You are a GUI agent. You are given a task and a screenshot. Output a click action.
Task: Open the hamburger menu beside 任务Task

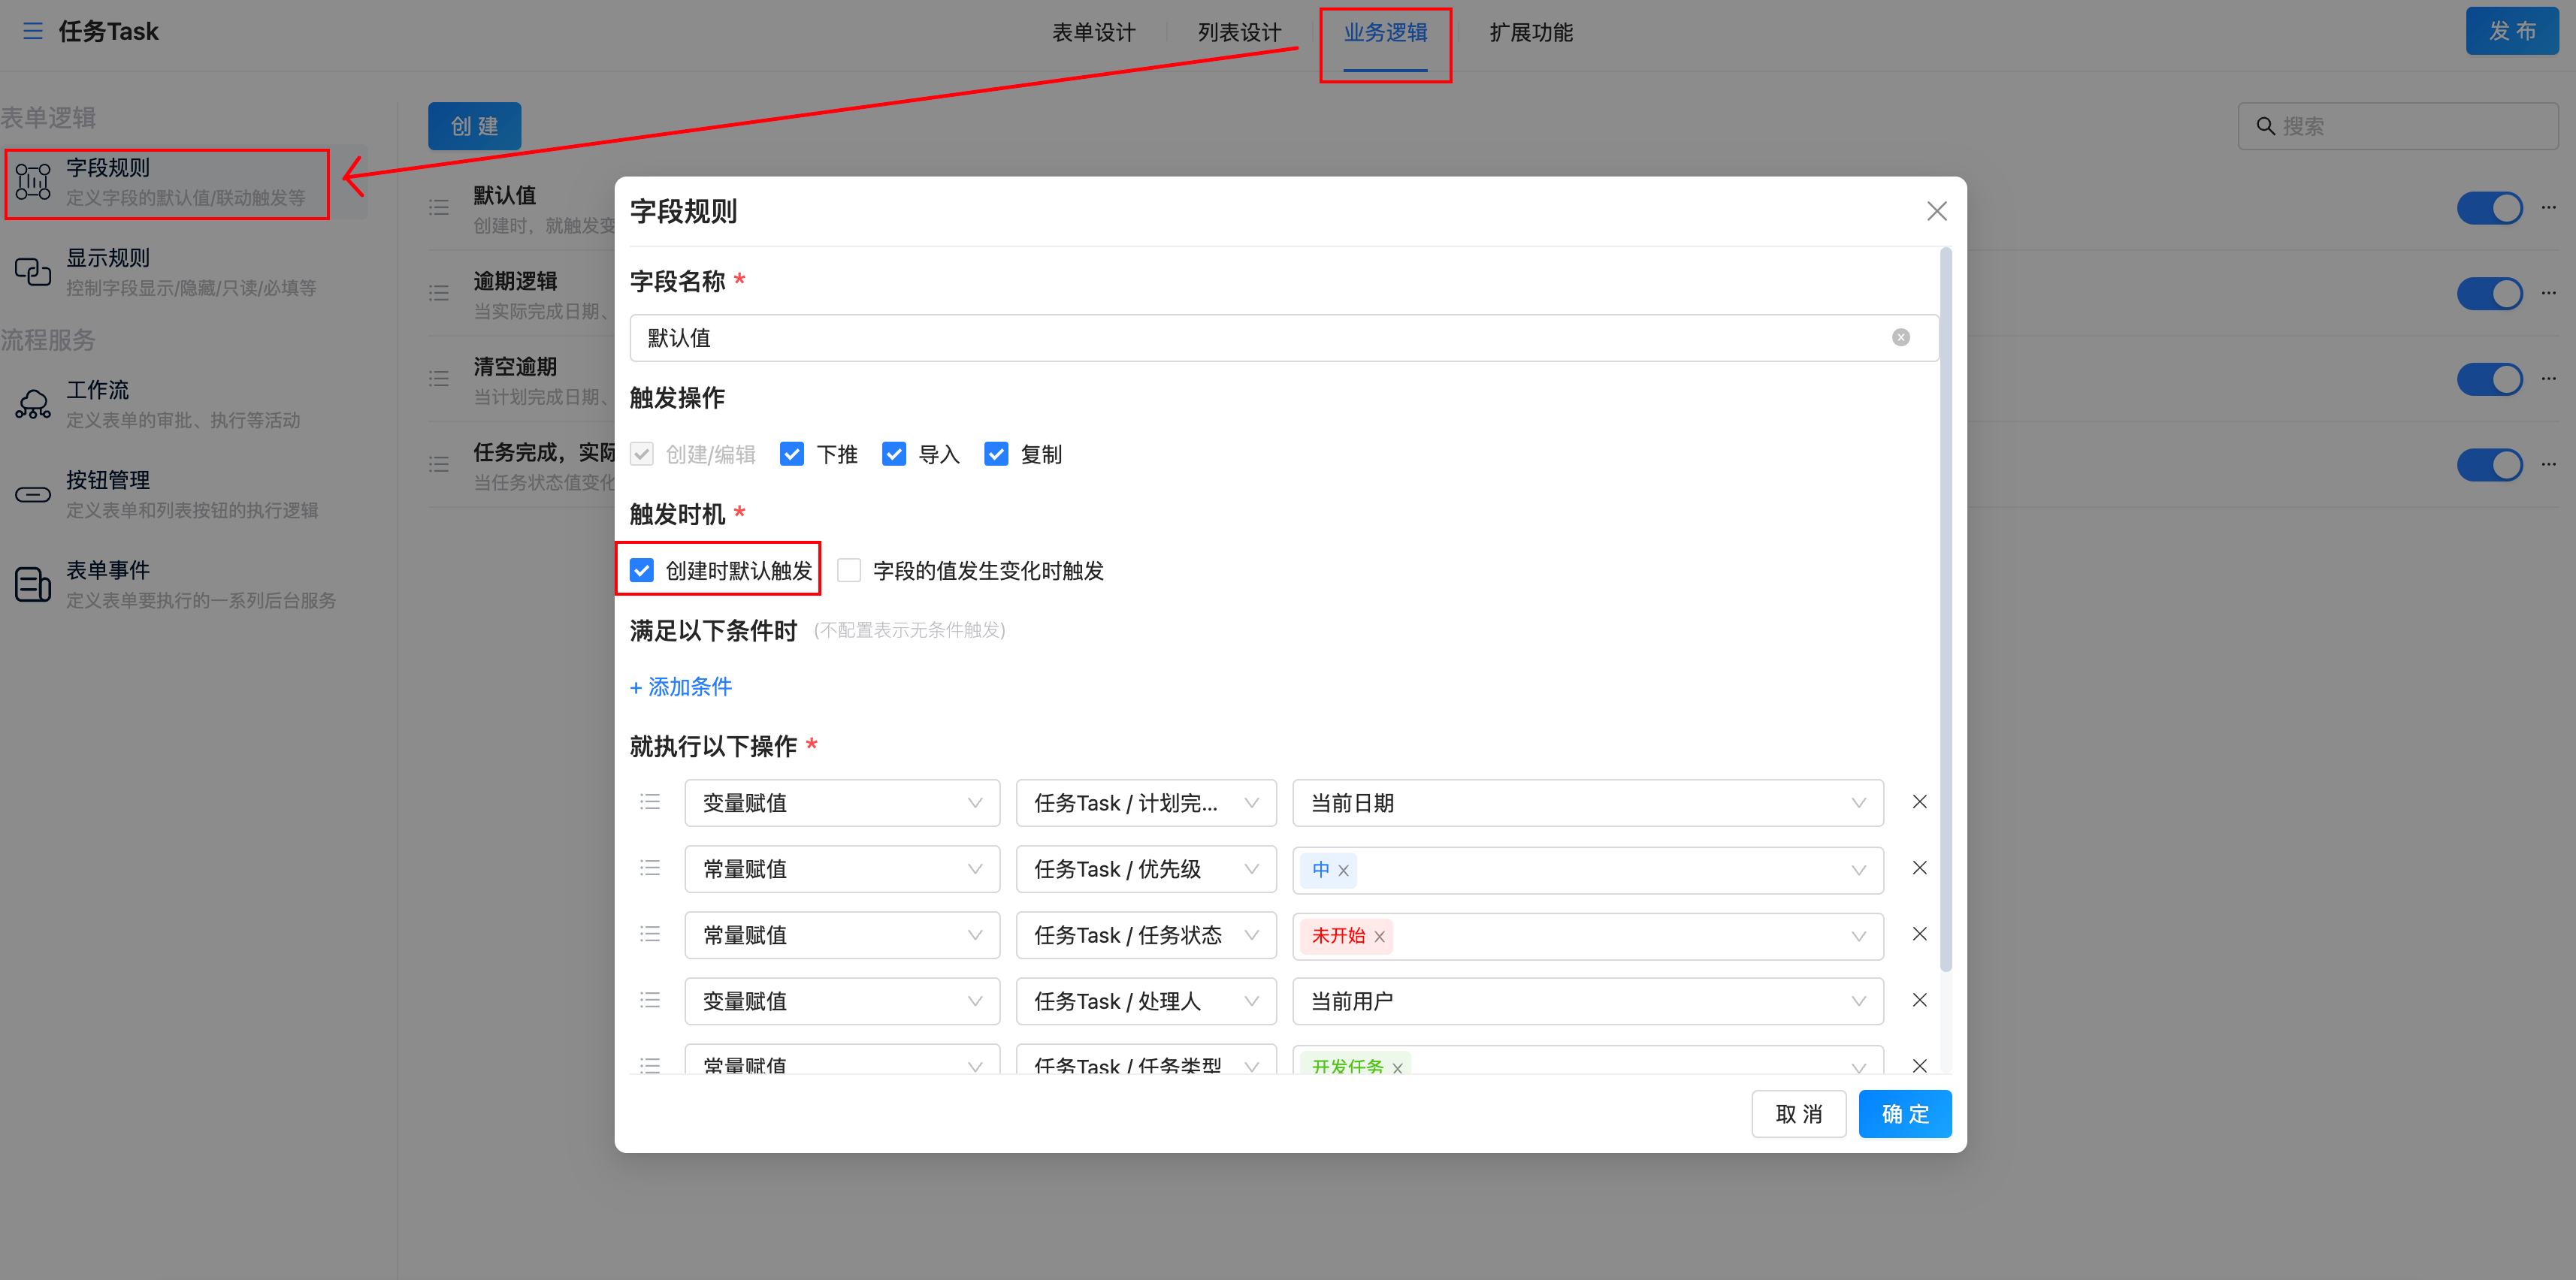coord(33,31)
